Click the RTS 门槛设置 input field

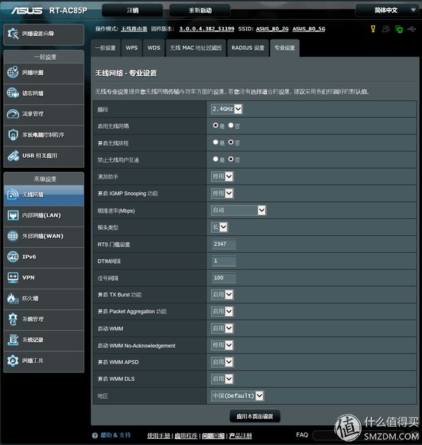224,244
